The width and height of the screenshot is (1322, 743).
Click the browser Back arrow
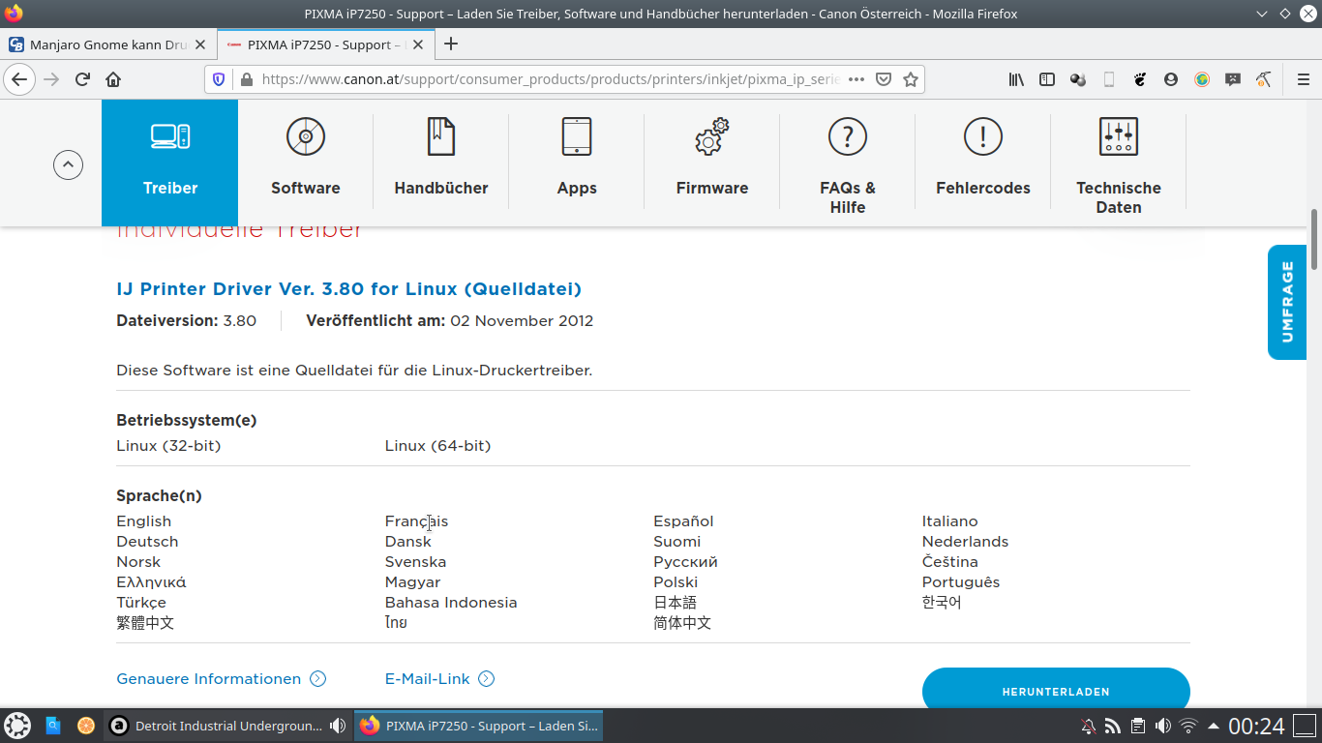[19, 79]
